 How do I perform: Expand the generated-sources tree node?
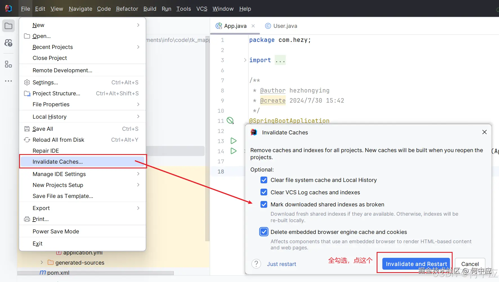pyautogui.click(x=42, y=262)
